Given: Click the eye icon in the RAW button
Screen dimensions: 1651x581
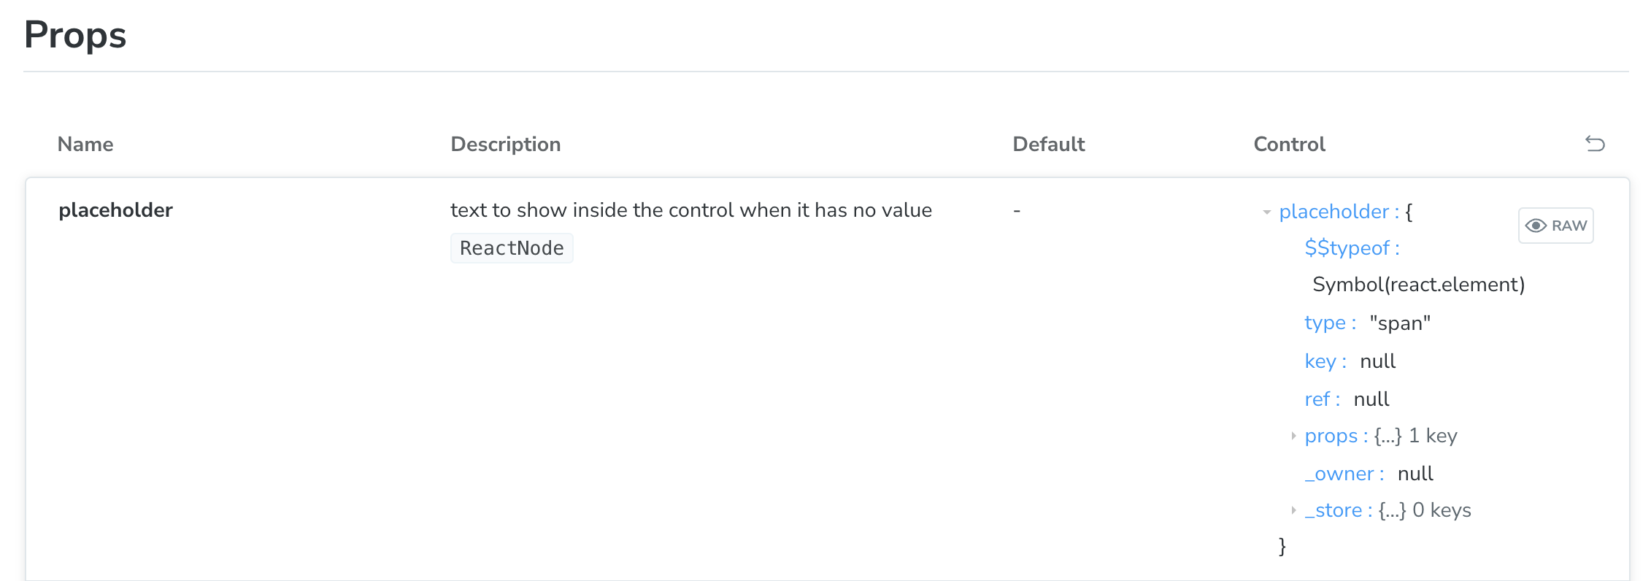Looking at the screenshot, I should [x=1537, y=225].
